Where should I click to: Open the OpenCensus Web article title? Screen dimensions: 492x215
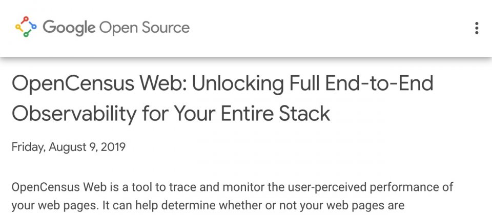point(222,98)
